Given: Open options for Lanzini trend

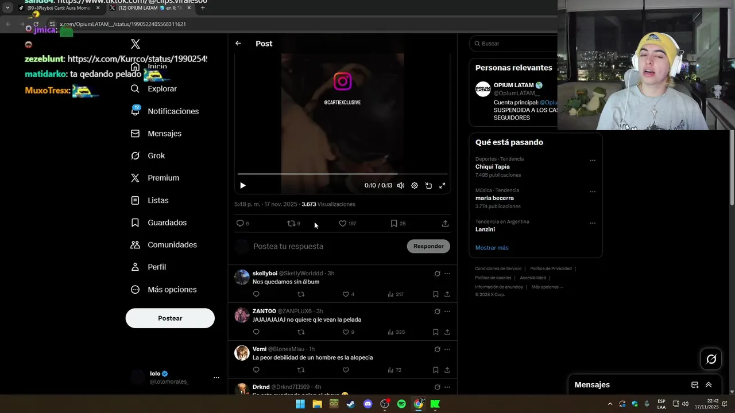Looking at the screenshot, I should coord(593,223).
